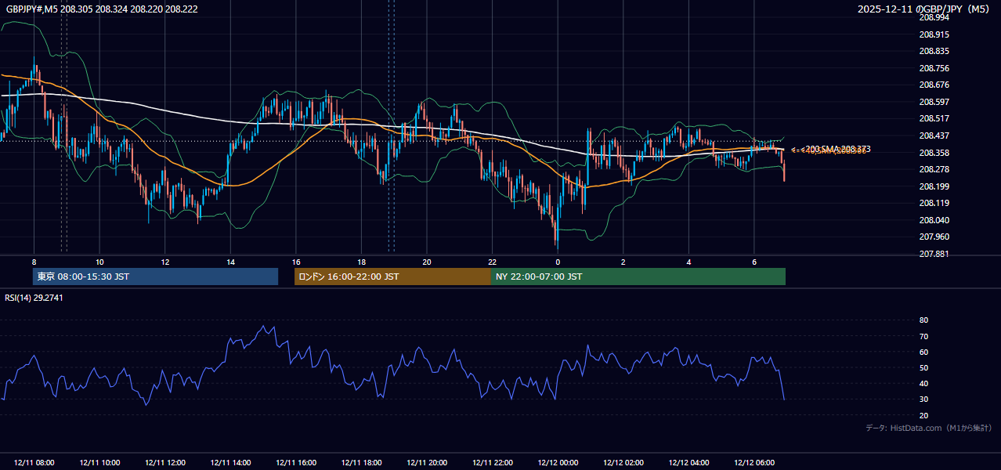The image size is (1001, 470).
Task: Click price level 208.915 on the axis
Action: (x=934, y=34)
